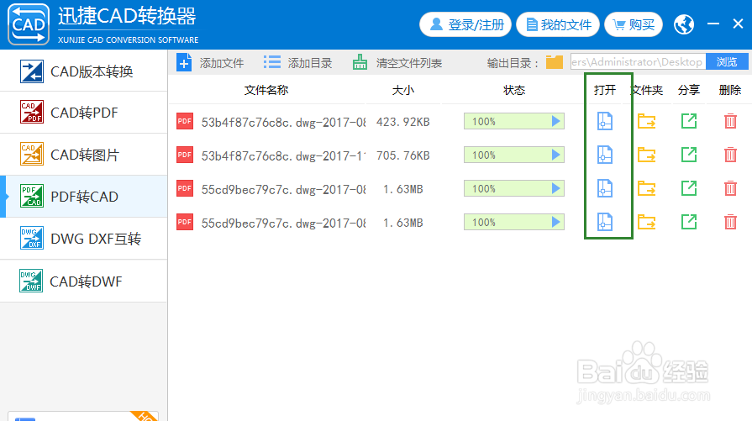Screen dimensions: 752x421
Task: Delete the third row 1.63MB entry
Action: point(730,188)
